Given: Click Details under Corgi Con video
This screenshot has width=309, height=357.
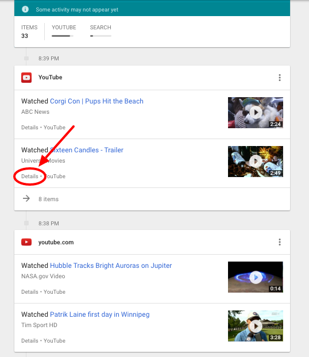Looking at the screenshot, I should click(x=30, y=128).
